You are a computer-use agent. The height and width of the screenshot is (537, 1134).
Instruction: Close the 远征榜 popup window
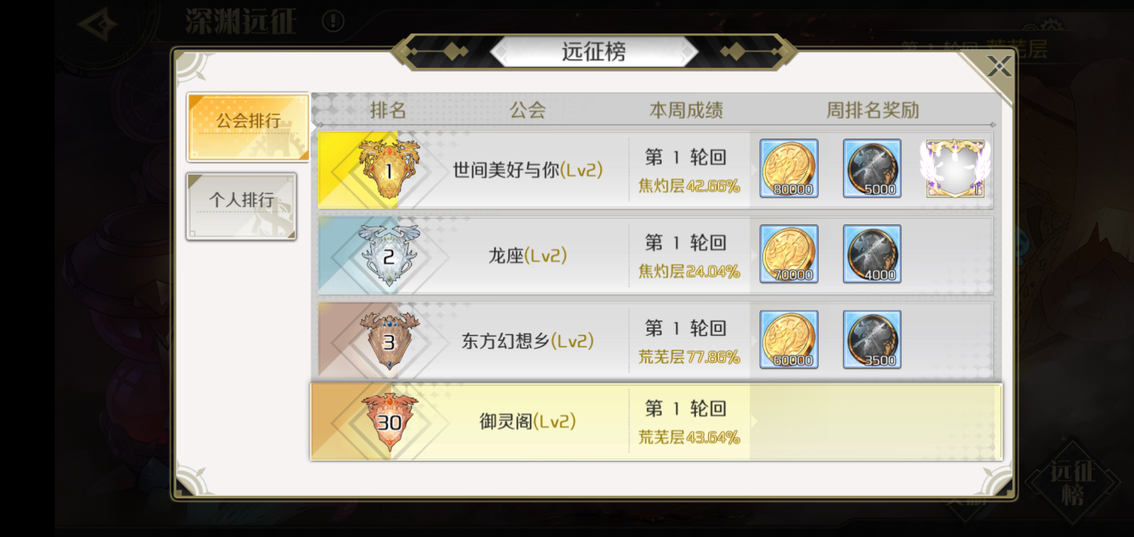click(999, 66)
